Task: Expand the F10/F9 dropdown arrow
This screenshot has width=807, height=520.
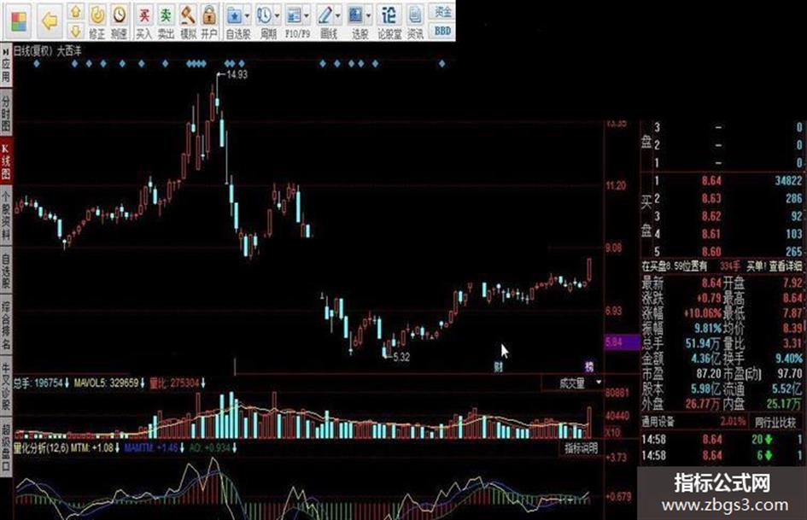Action: click(307, 16)
